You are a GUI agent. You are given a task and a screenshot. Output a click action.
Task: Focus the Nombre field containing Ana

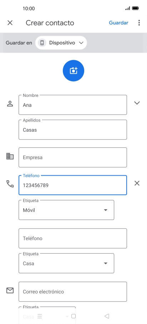[x=73, y=105]
